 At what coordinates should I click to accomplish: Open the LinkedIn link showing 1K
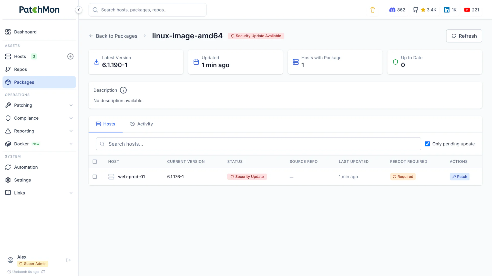(450, 10)
